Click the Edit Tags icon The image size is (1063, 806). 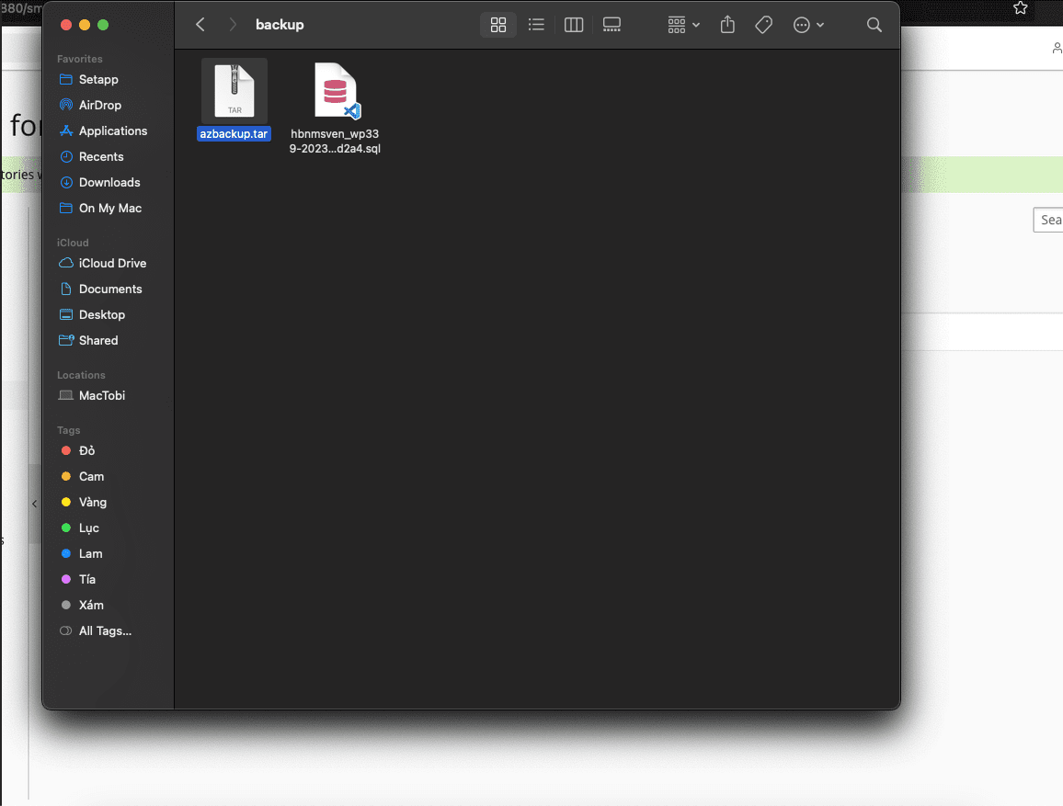[x=763, y=26]
